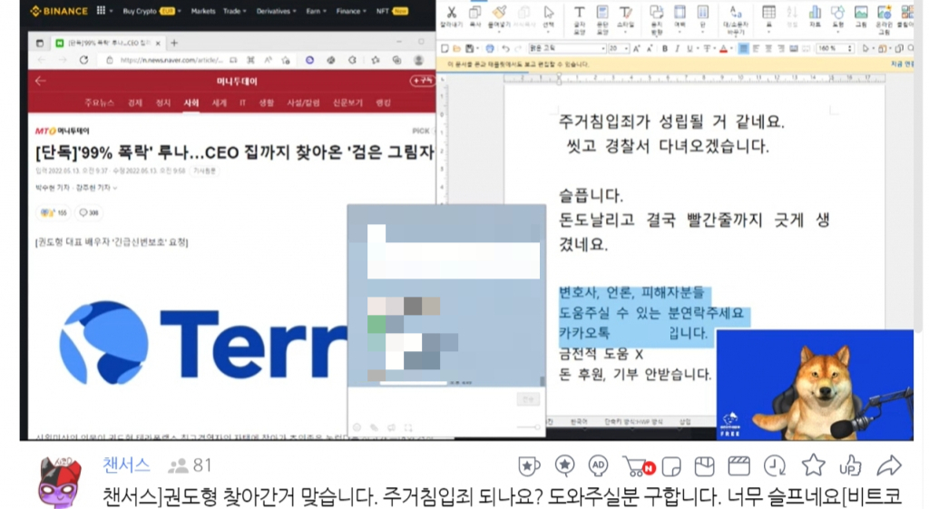Set paragraph to justify alignment
Screen dimensions: 929x509
[x=743, y=49]
